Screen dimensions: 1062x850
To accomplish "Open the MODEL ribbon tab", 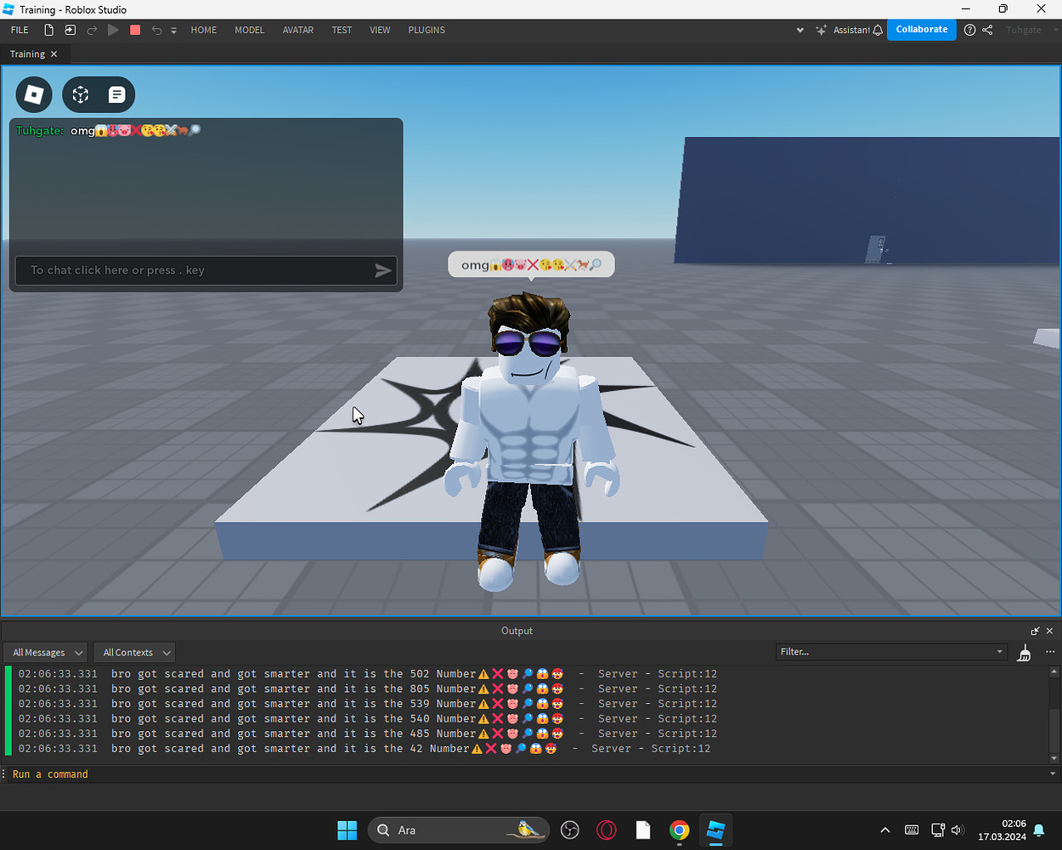I will [x=249, y=29].
